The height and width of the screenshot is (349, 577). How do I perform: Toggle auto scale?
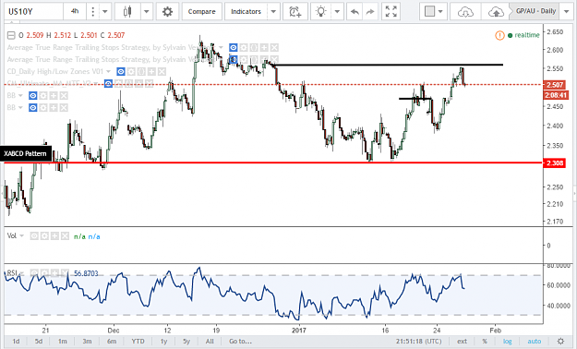535,342
